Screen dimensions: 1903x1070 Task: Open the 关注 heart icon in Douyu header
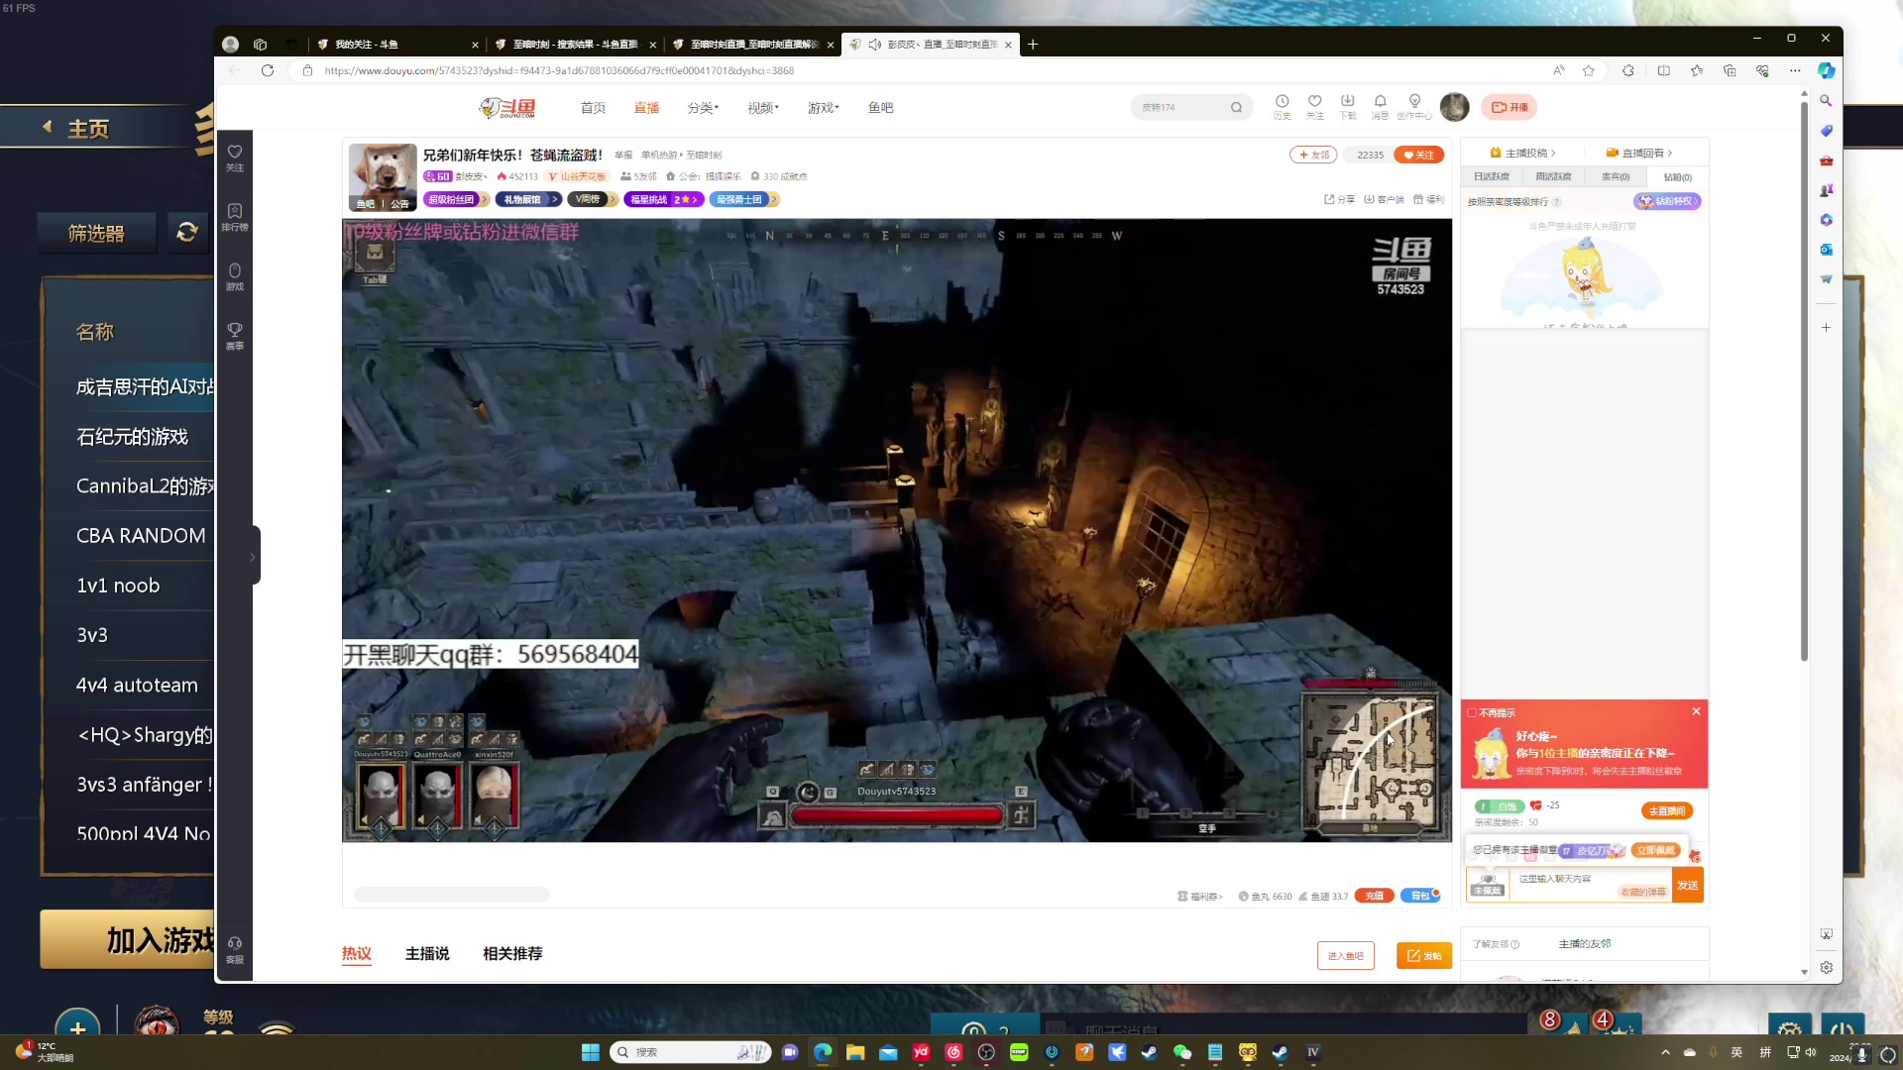(x=1314, y=106)
